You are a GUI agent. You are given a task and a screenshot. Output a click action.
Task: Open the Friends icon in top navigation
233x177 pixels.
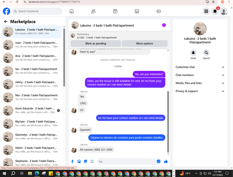click(93, 11)
